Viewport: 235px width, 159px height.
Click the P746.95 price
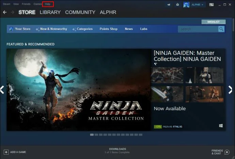(x=177, y=127)
